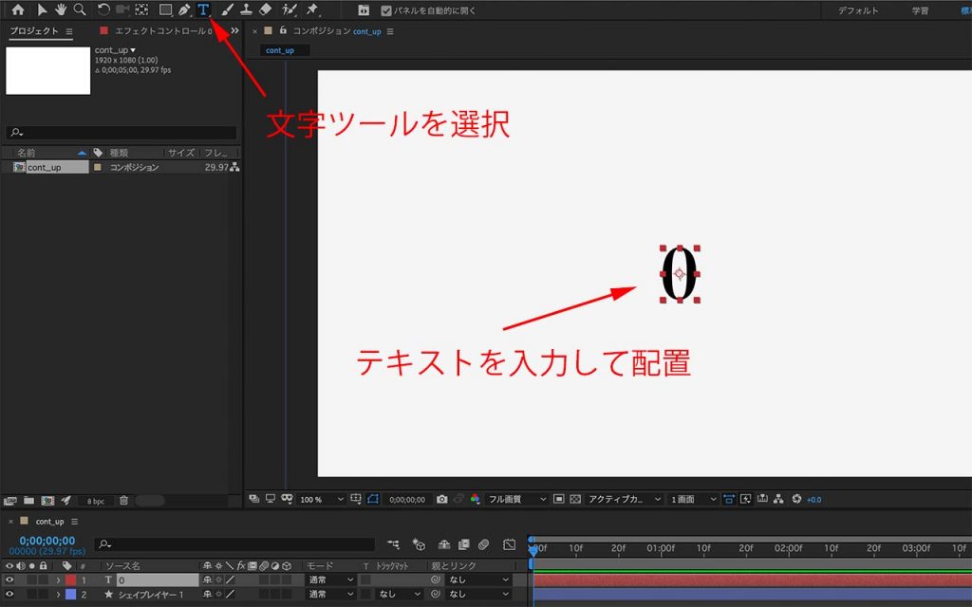Select the Eraser tool
The width and height of the screenshot is (972, 607).
click(266, 9)
